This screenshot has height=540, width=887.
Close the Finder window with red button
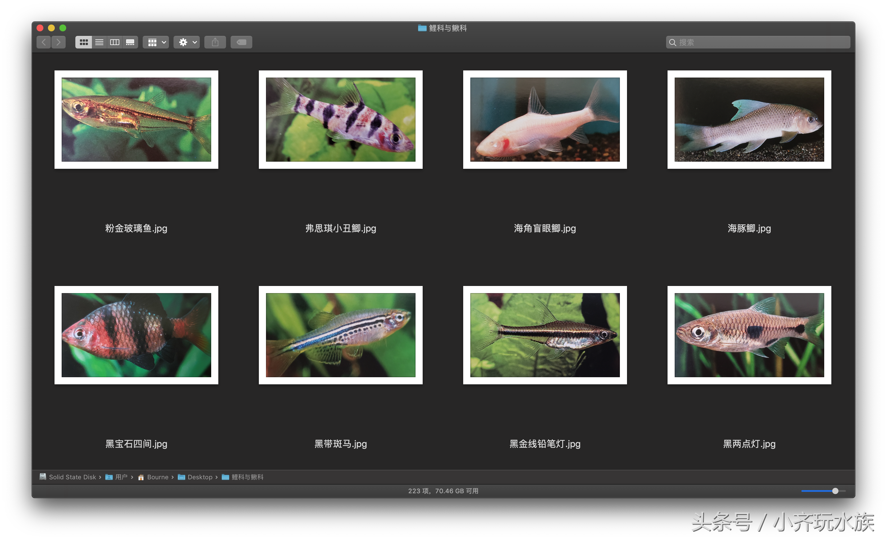pos(40,28)
